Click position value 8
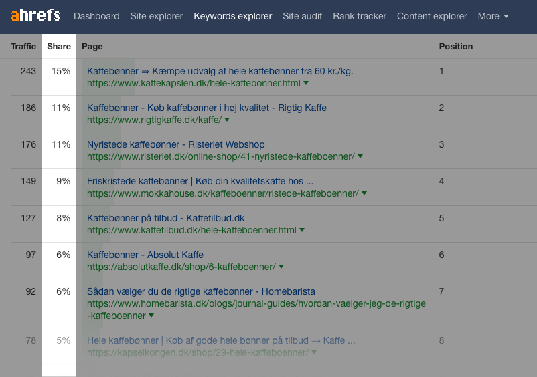The width and height of the screenshot is (537, 377). [x=441, y=340]
